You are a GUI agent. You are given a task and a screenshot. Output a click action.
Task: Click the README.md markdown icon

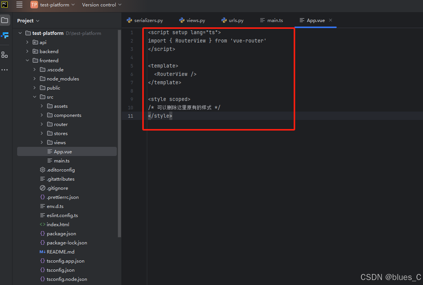coord(42,252)
